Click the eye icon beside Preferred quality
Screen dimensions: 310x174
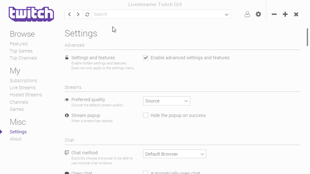click(67, 100)
